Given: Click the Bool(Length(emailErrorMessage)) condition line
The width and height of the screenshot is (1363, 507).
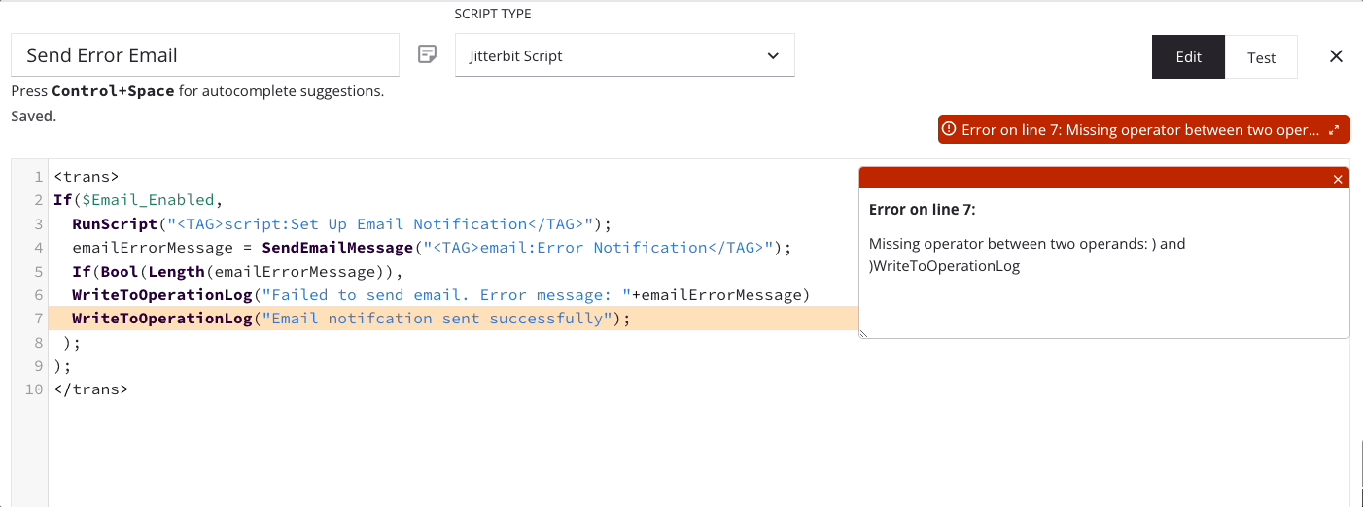Looking at the screenshot, I should pos(237,271).
